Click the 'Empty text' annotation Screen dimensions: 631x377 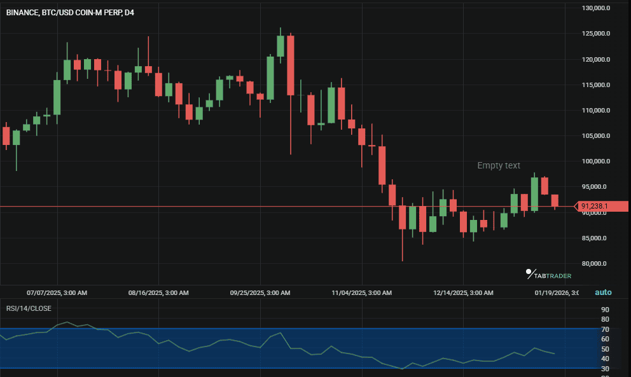coord(499,165)
